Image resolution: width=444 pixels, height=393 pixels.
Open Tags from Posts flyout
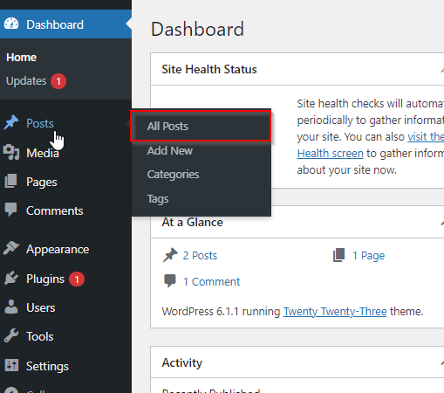158,199
